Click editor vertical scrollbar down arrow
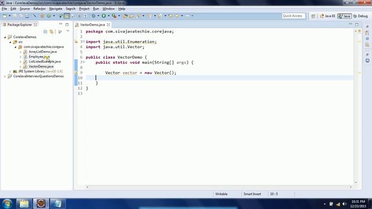372x209 pixels. [x=355, y=182]
